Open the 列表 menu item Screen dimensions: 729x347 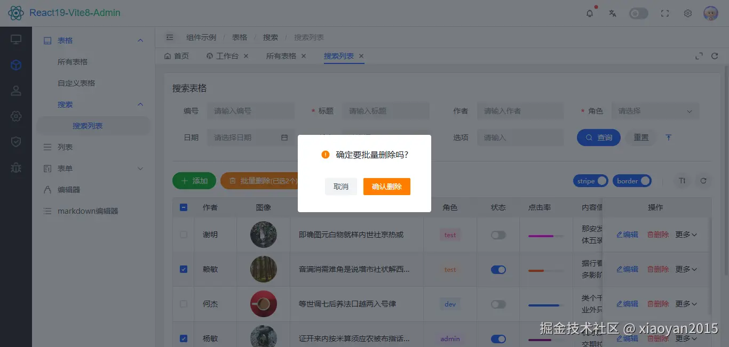coord(93,147)
